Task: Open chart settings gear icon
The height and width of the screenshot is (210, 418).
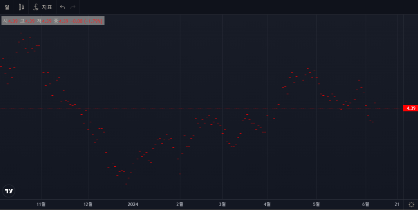Action: tap(412, 205)
